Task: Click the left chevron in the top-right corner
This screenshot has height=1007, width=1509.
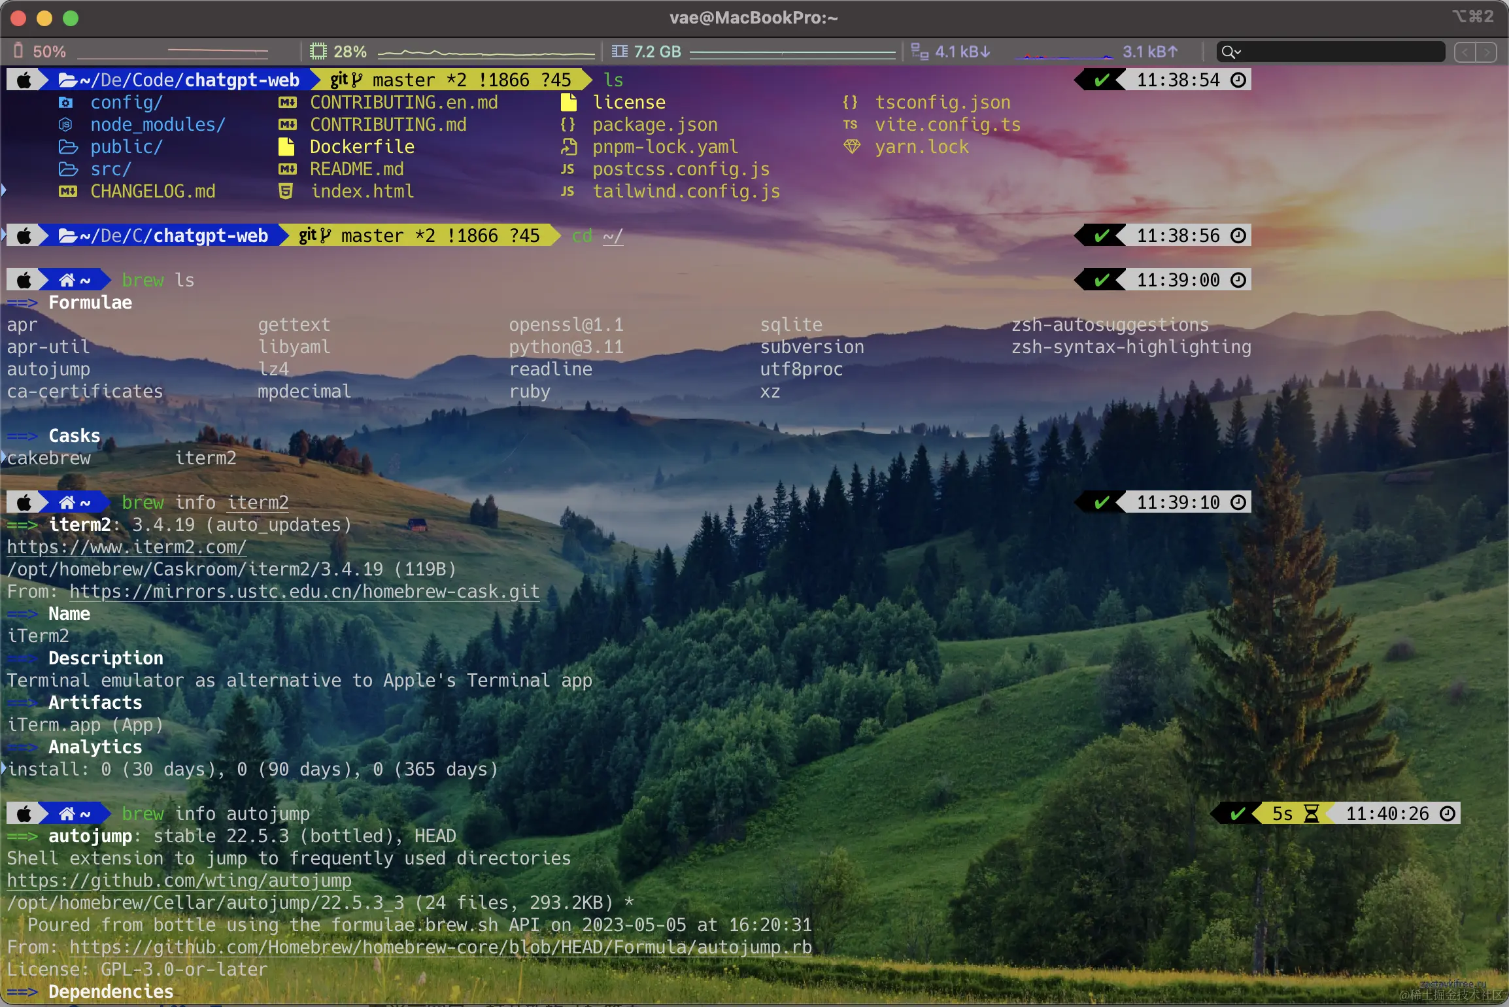Action: pos(1465,52)
